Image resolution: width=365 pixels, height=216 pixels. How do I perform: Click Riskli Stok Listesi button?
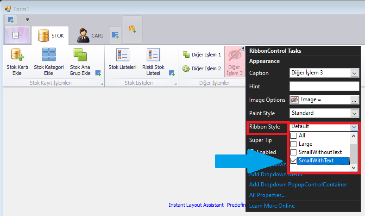tap(153, 62)
